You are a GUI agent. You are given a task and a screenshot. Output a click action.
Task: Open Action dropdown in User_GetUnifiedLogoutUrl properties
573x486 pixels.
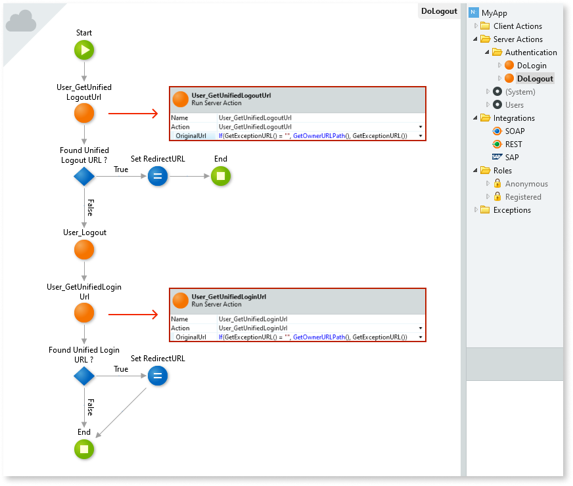(420, 127)
